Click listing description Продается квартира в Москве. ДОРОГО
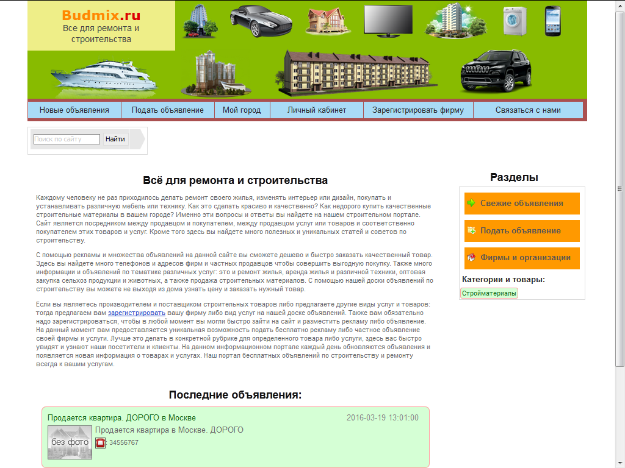 (x=169, y=430)
